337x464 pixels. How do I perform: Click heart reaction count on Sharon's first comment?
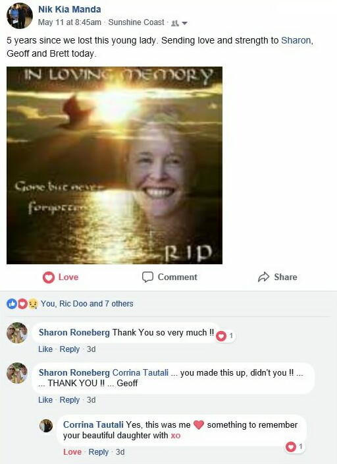point(225,336)
